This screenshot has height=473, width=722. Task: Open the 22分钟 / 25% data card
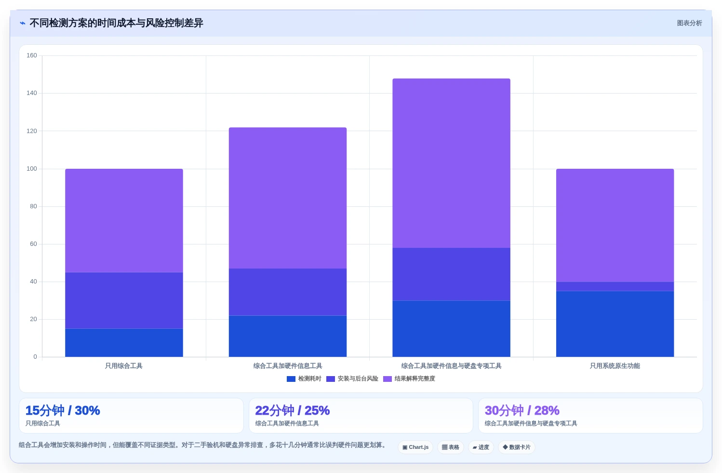tap(361, 416)
